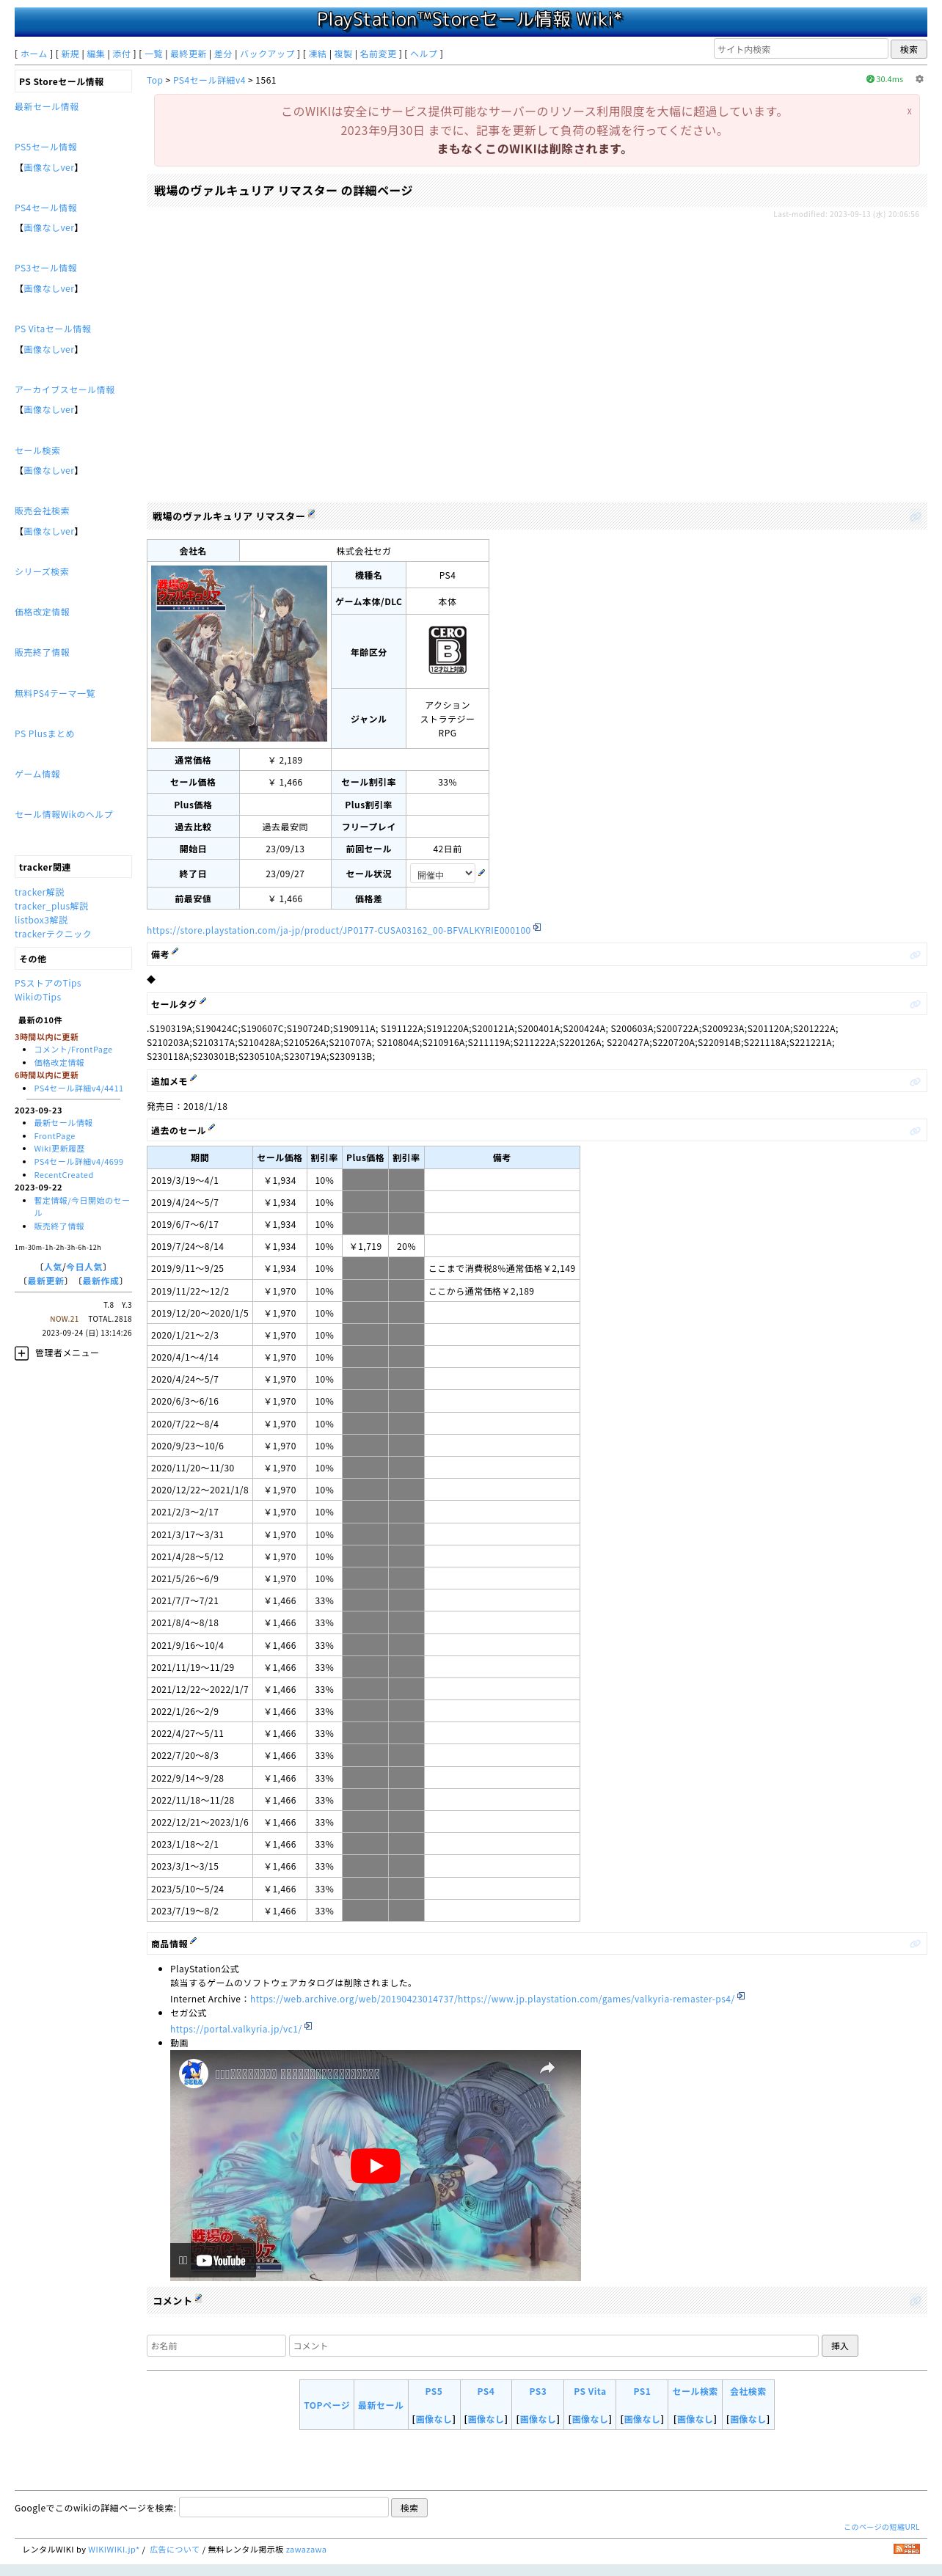The width and height of the screenshot is (942, 2576).
Task: Click chain icon on 追加メモ heading
Action: 914,1081
